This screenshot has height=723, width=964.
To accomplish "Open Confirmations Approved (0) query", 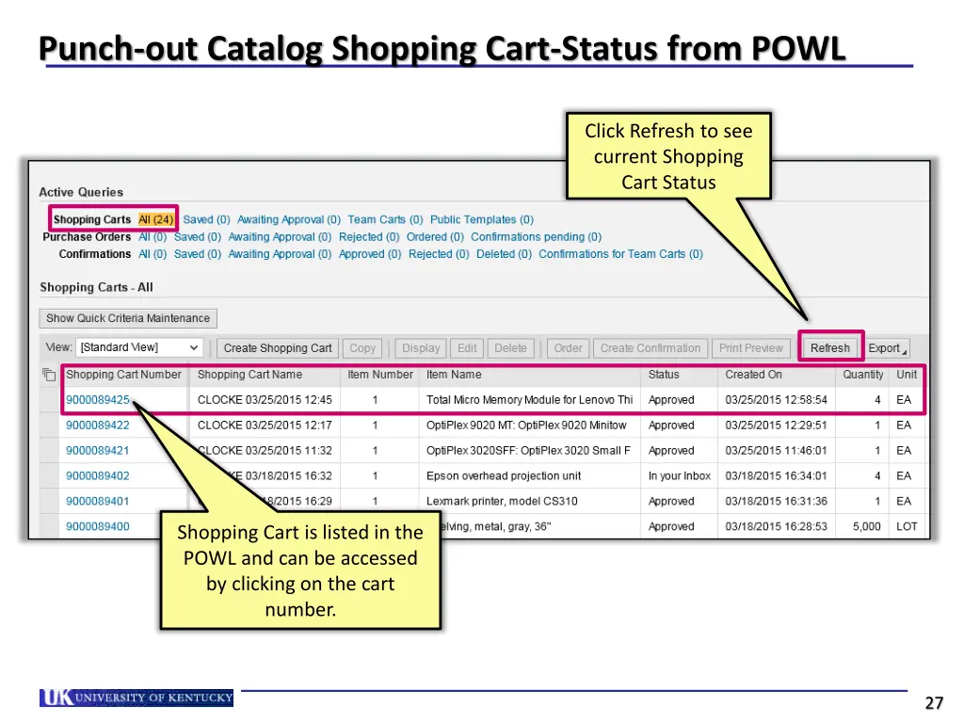I will tap(370, 254).
